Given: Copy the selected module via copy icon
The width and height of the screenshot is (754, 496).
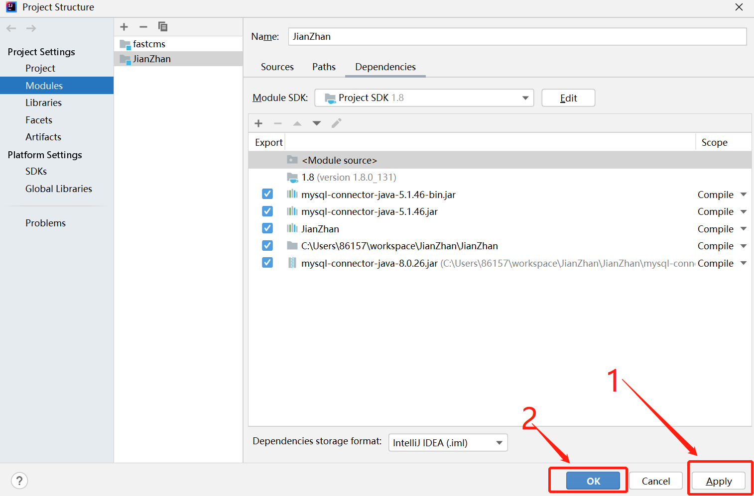Looking at the screenshot, I should (162, 26).
